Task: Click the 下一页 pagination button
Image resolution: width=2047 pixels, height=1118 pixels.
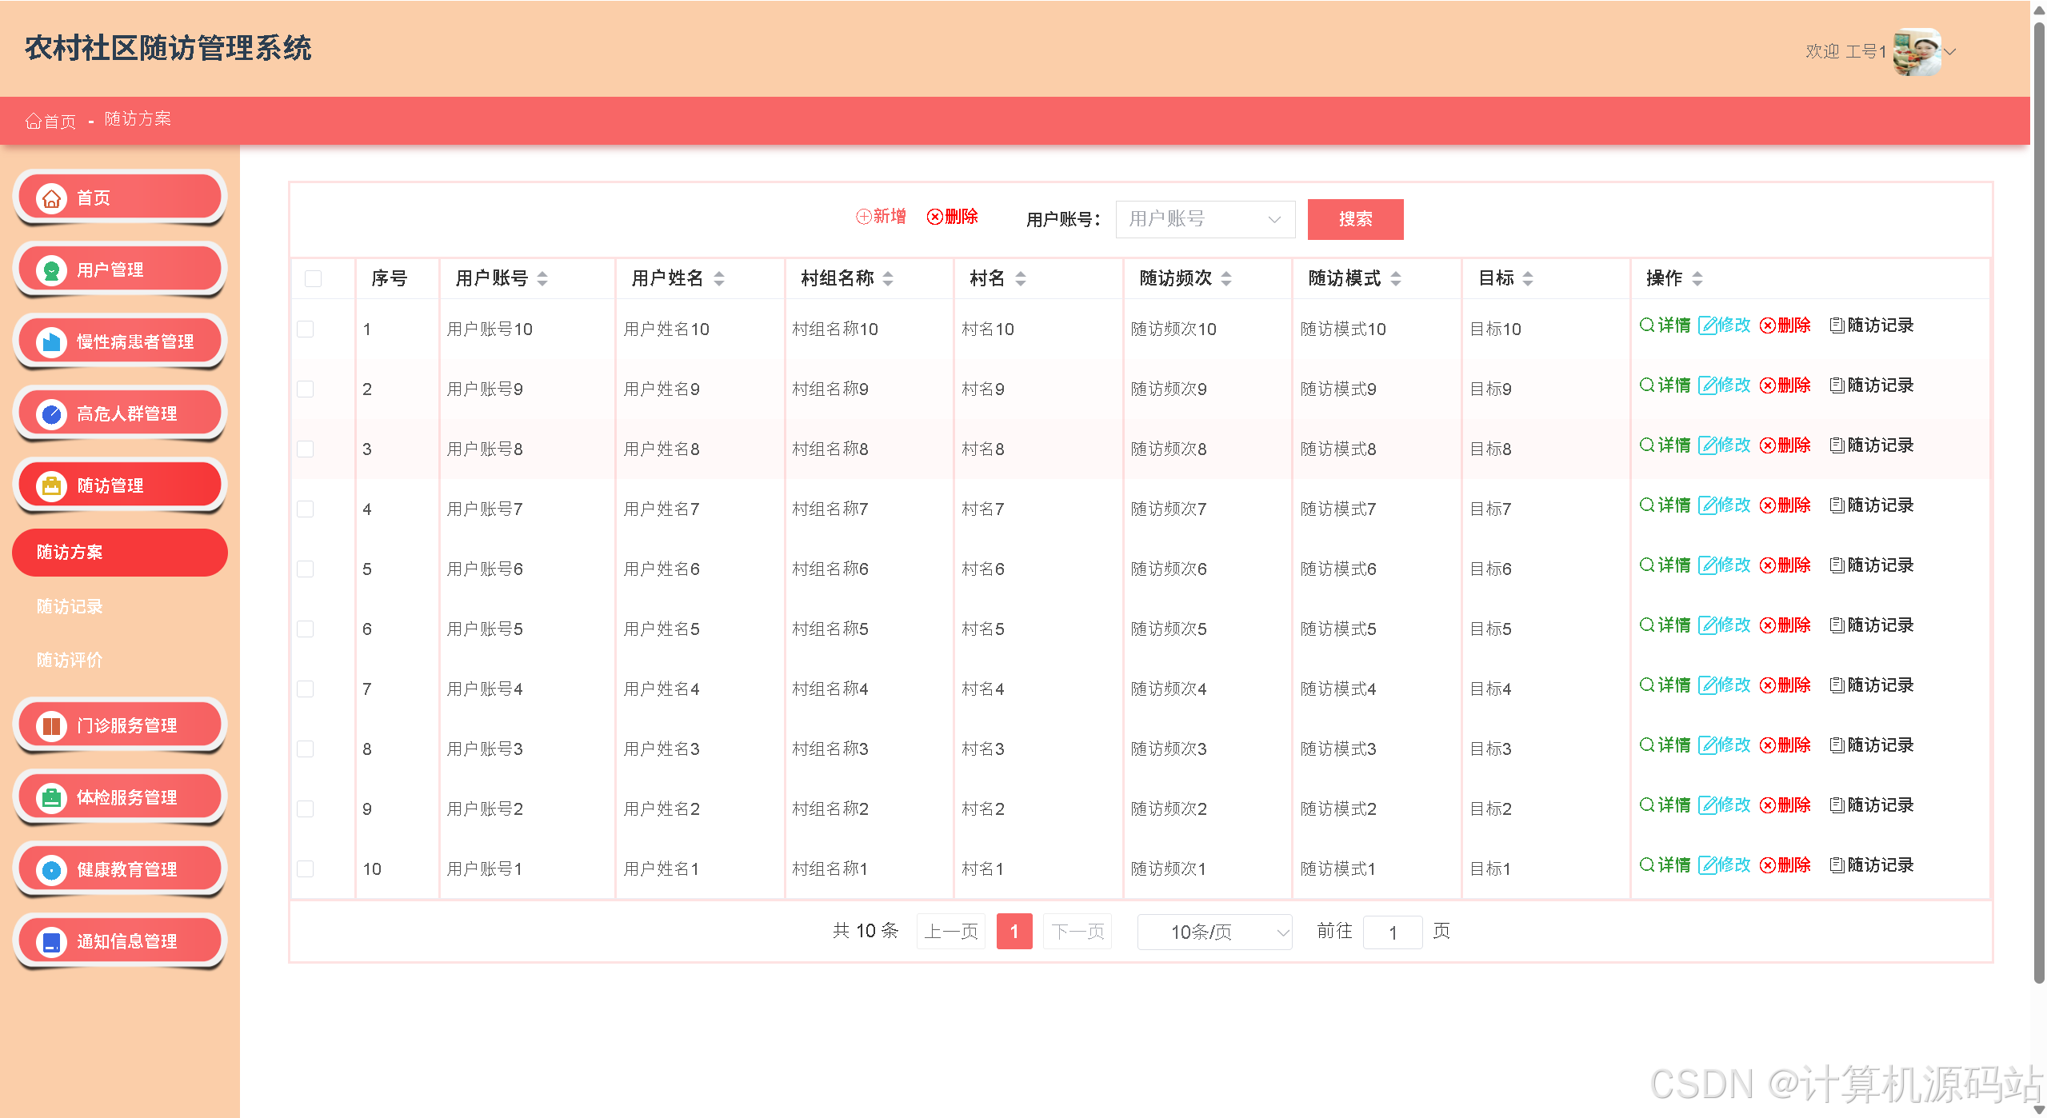Action: 1077,932
